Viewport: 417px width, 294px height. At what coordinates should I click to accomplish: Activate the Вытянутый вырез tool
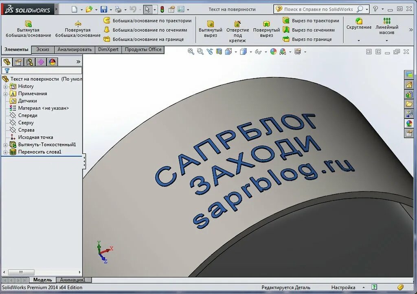pyautogui.click(x=211, y=29)
